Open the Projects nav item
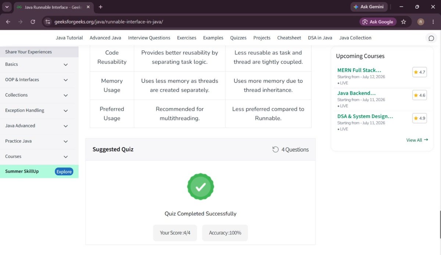The image size is (441, 255). point(262,38)
